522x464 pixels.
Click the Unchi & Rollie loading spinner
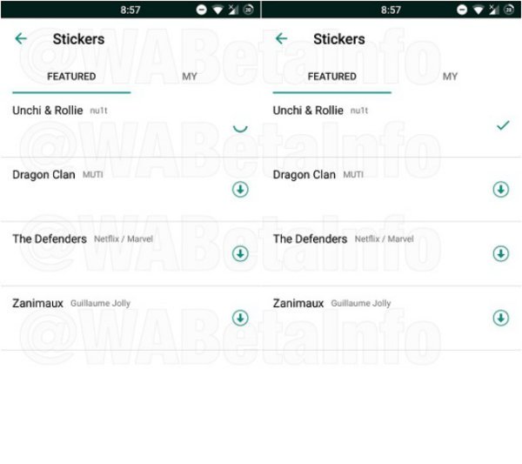(240, 128)
